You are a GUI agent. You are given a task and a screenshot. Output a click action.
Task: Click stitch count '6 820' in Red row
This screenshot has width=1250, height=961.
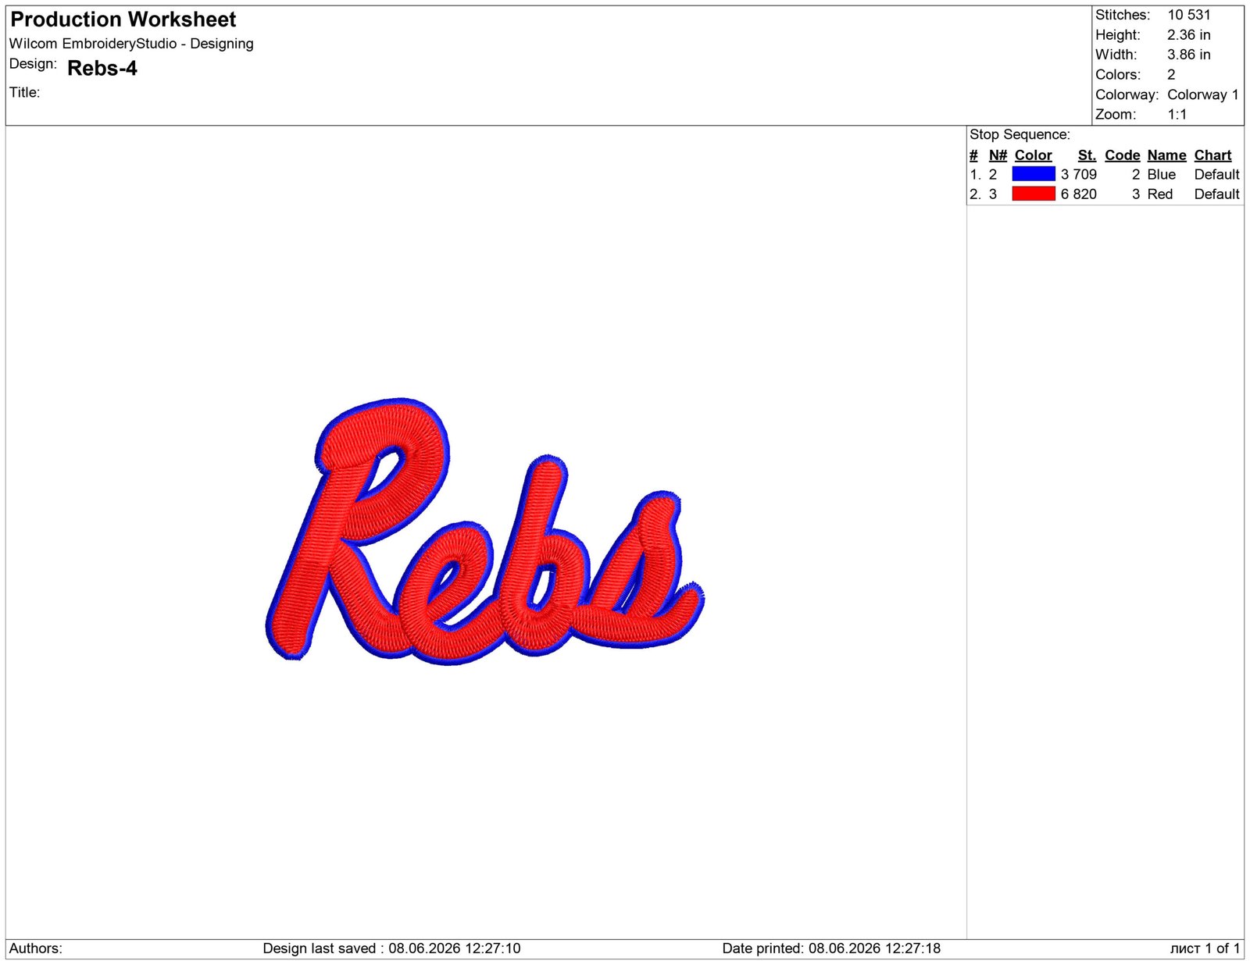(1078, 194)
